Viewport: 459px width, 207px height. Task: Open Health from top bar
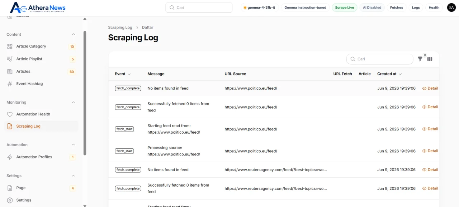(x=434, y=8)
